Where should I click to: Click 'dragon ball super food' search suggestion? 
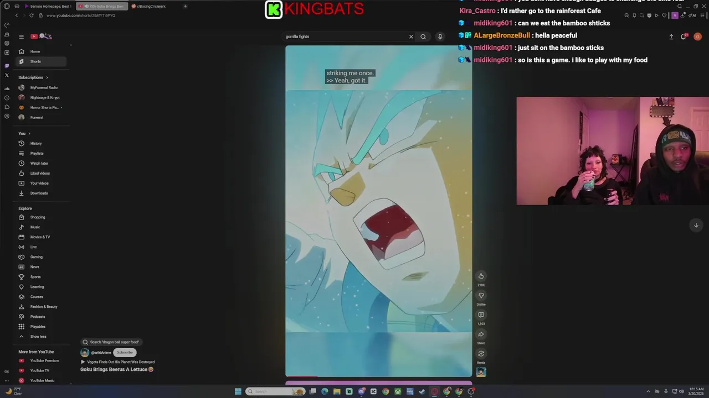[x=111, y=342]
